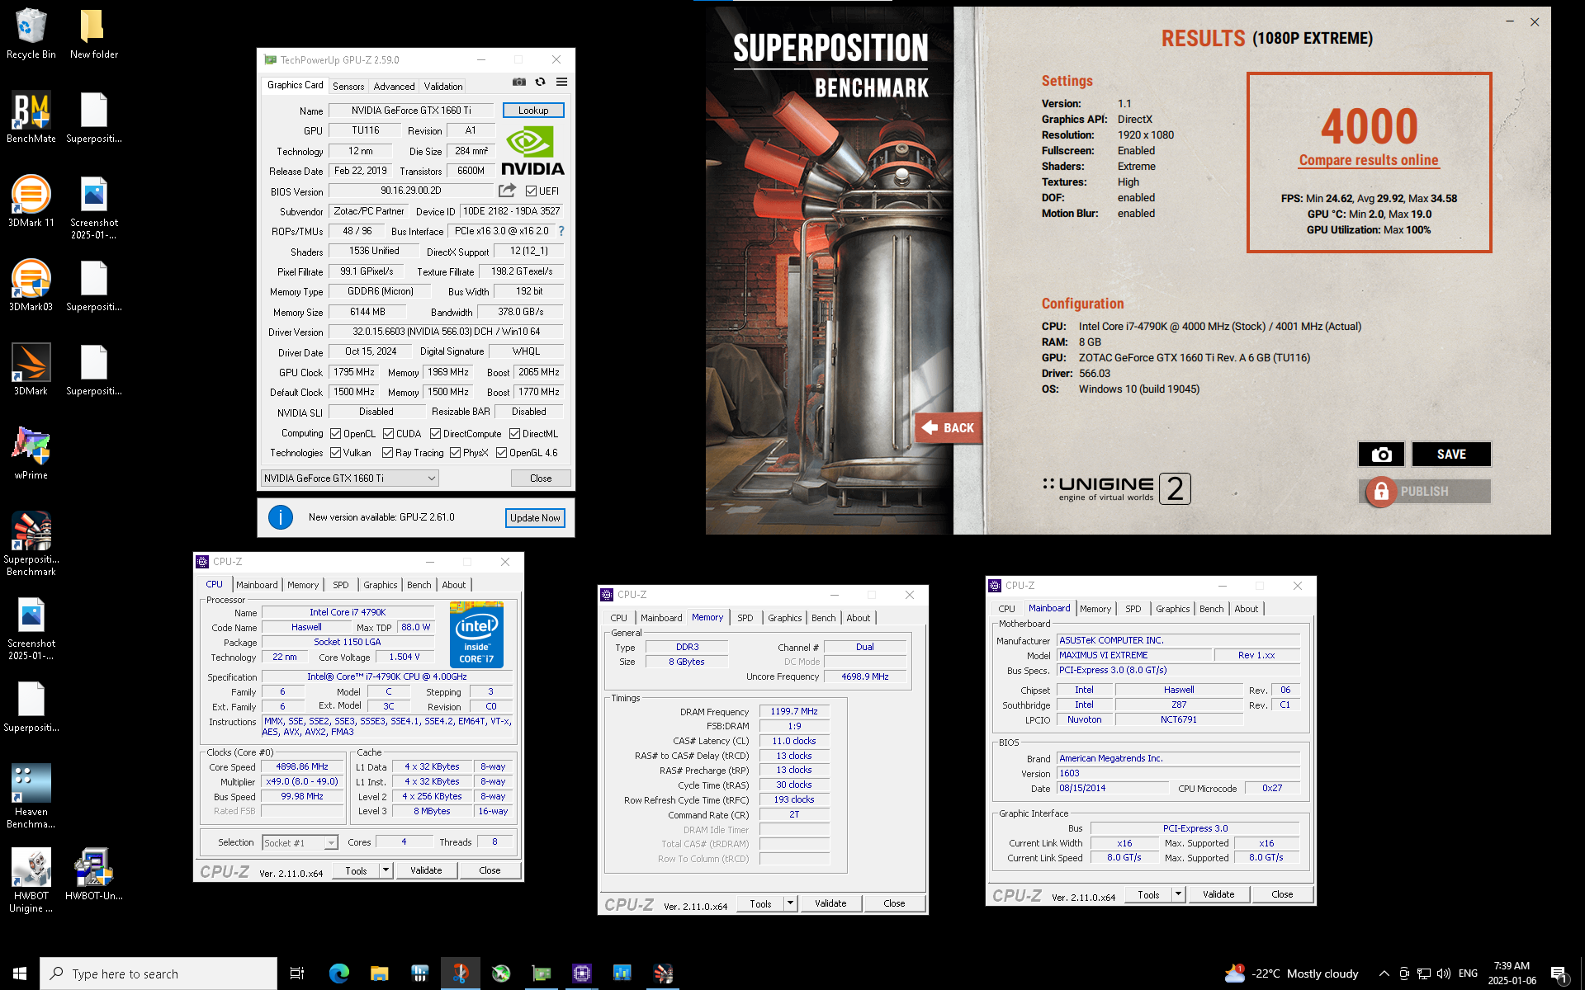Viewport: 1585px width, 990px height.
Task: Toggle CUDA checkbox
Action: [x=388, y=434]
